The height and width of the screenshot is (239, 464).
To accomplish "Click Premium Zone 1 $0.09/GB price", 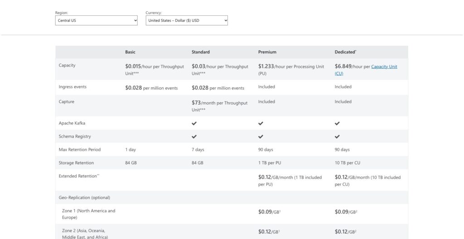I will (x=269, y=212).
